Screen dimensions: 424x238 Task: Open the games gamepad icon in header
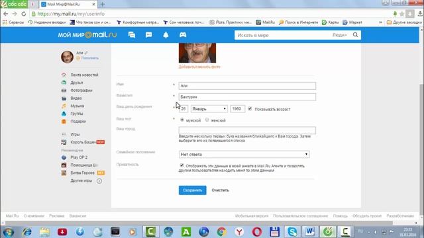(x=183, y=35)
